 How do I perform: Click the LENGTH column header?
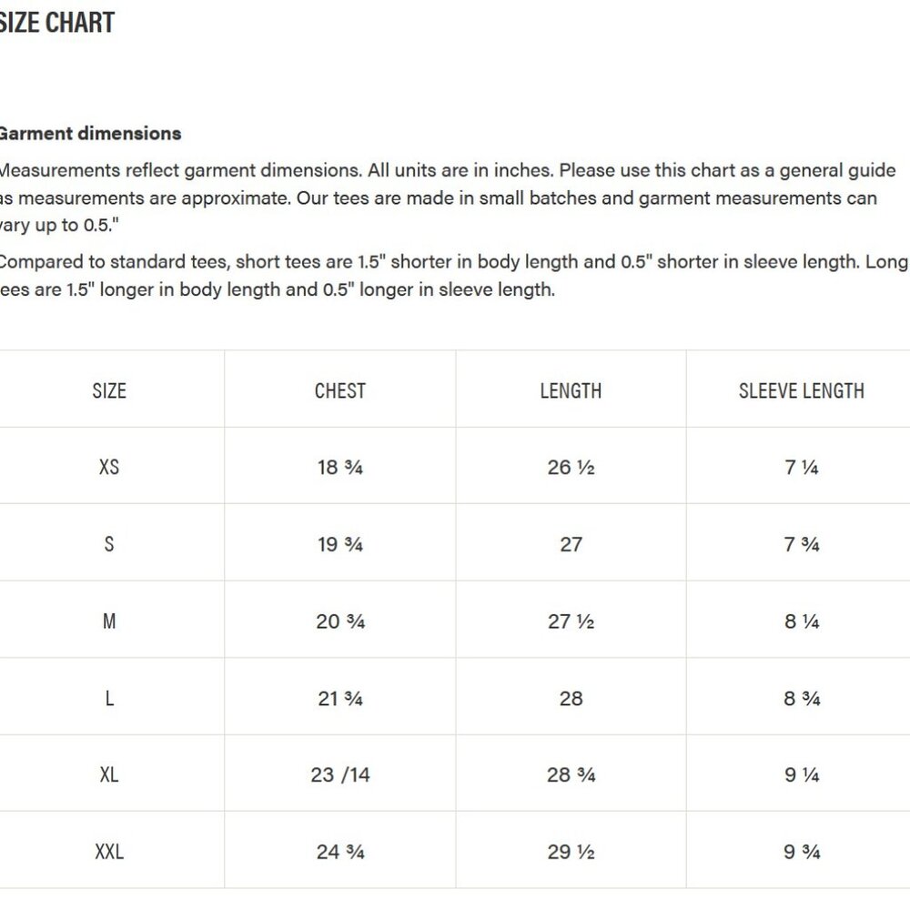tap(571, 390)
